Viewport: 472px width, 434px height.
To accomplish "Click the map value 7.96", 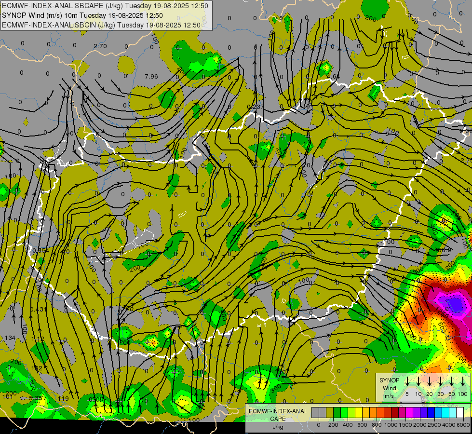I will tap(151, 77).
